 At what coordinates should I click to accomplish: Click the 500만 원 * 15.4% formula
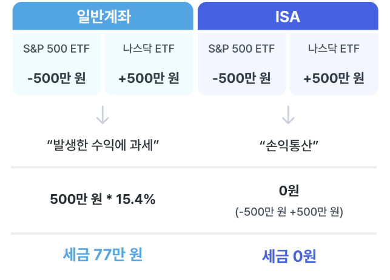pos(103,199)
